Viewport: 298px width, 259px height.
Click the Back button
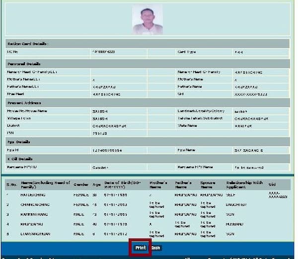(x=155, y=248)
